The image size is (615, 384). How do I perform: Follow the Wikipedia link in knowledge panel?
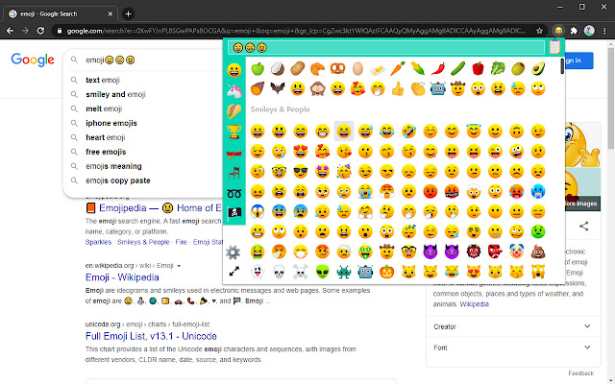pos(474,304)
